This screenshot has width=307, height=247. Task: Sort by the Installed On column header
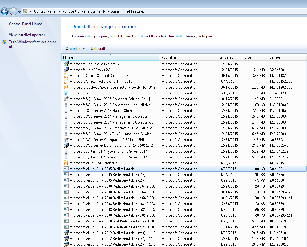pos(230,57)
